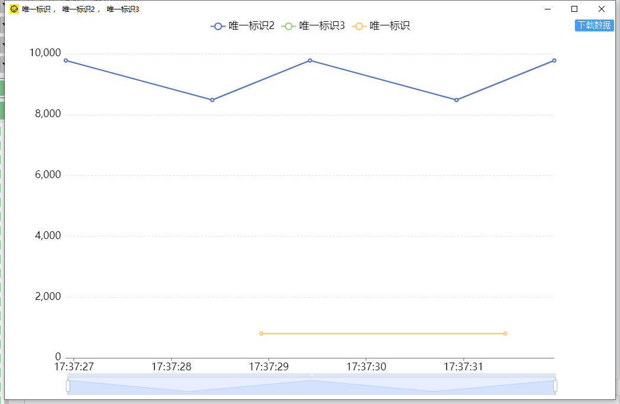
Task: Toggle the yellow 唯一标识 legend entry
Action: click(x=381, y=26)
